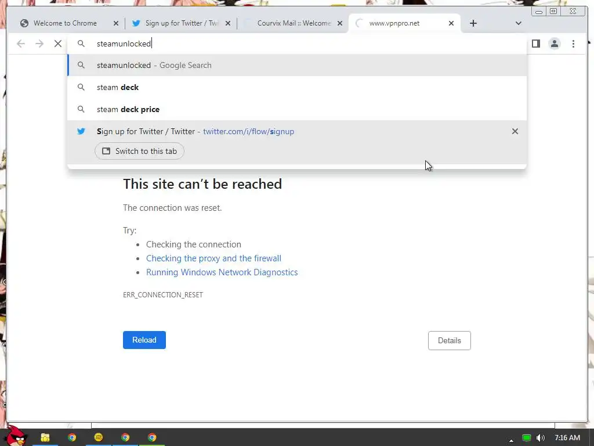The image size is (594, 446).
Task: Choose the steam deck suggestion
Action: click(x=297, y=87)
